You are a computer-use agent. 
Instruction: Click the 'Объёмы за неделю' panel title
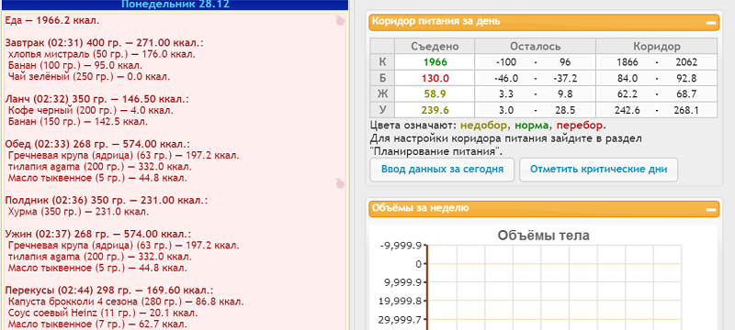click(421, 208)
